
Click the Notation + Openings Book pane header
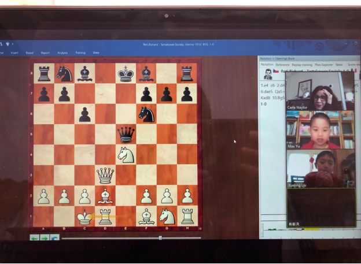point(308,59)
